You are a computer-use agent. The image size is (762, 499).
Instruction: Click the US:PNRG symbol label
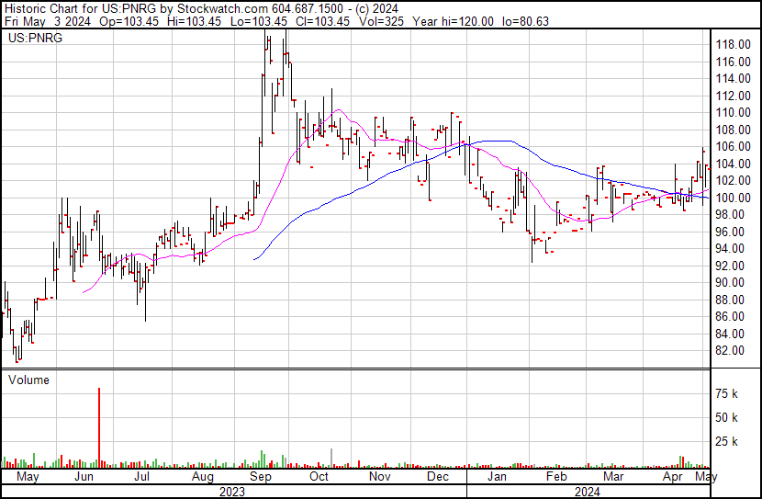coord(36,38)
